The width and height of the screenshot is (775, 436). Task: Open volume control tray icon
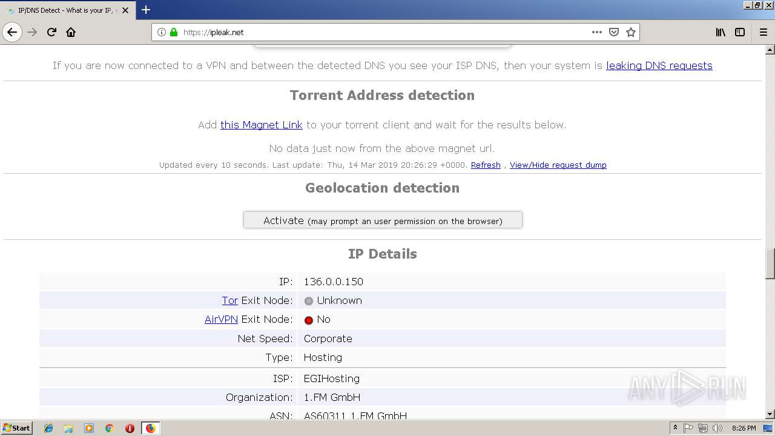coord(717,428)
